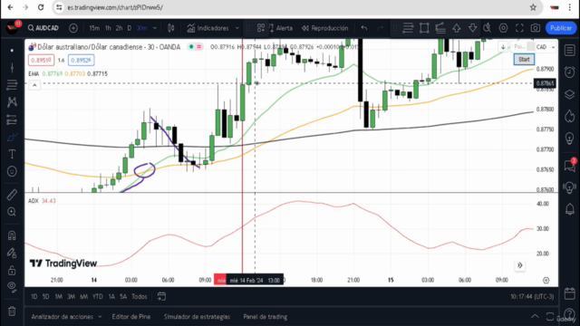
Task: Open the emoji icons tool
Action: click(12, 171)
